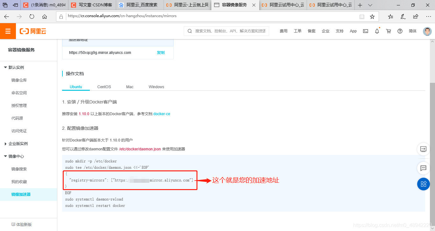Show tab previews chevron
The width and height of the screenshot is (435, 231).
click(x=370, y=5)
